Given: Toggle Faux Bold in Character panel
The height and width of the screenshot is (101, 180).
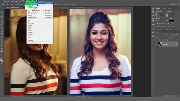Looking at the screenshot, I should (157, 23).
